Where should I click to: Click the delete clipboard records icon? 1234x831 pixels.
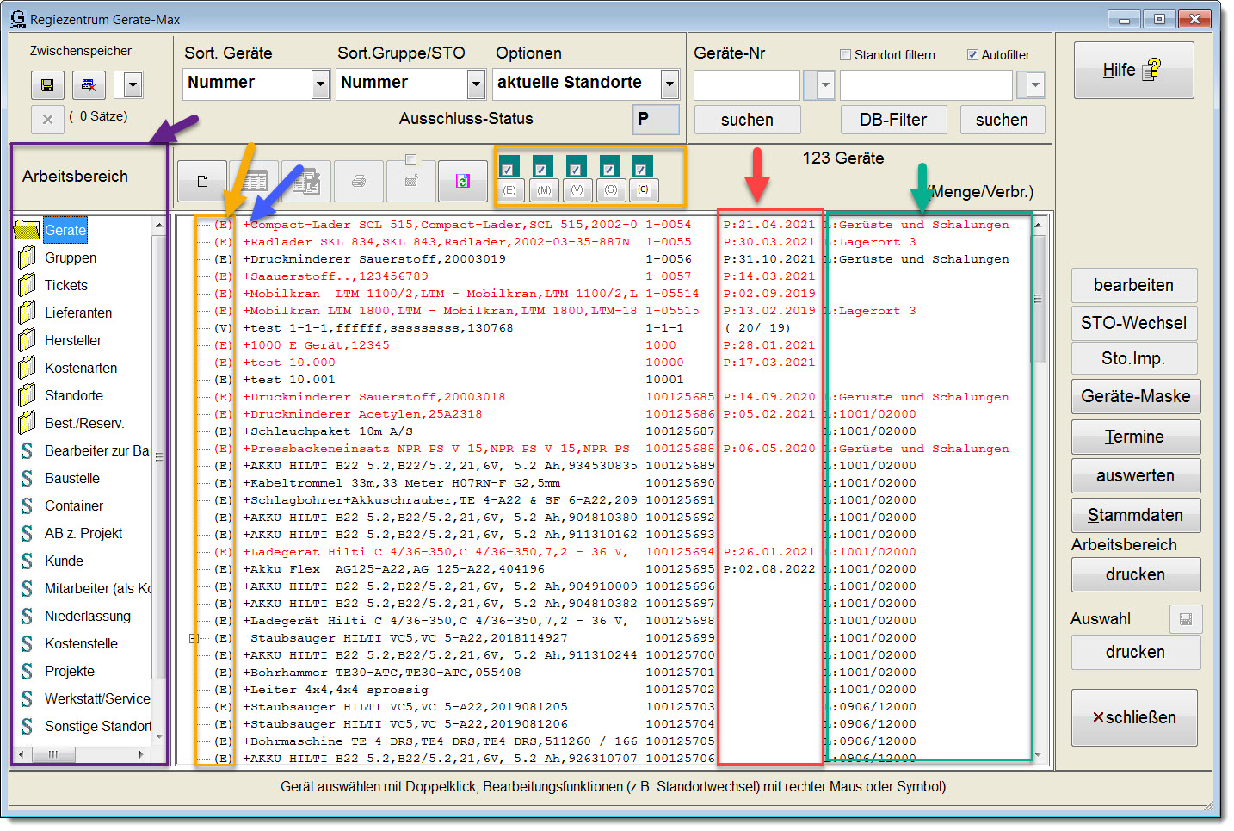coord(88,85)
